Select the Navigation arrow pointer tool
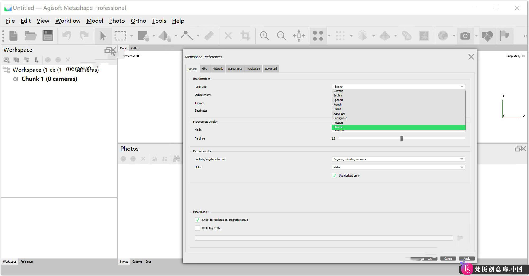Image resolution: width=529 pixels, height=276 pixels. 103,36
